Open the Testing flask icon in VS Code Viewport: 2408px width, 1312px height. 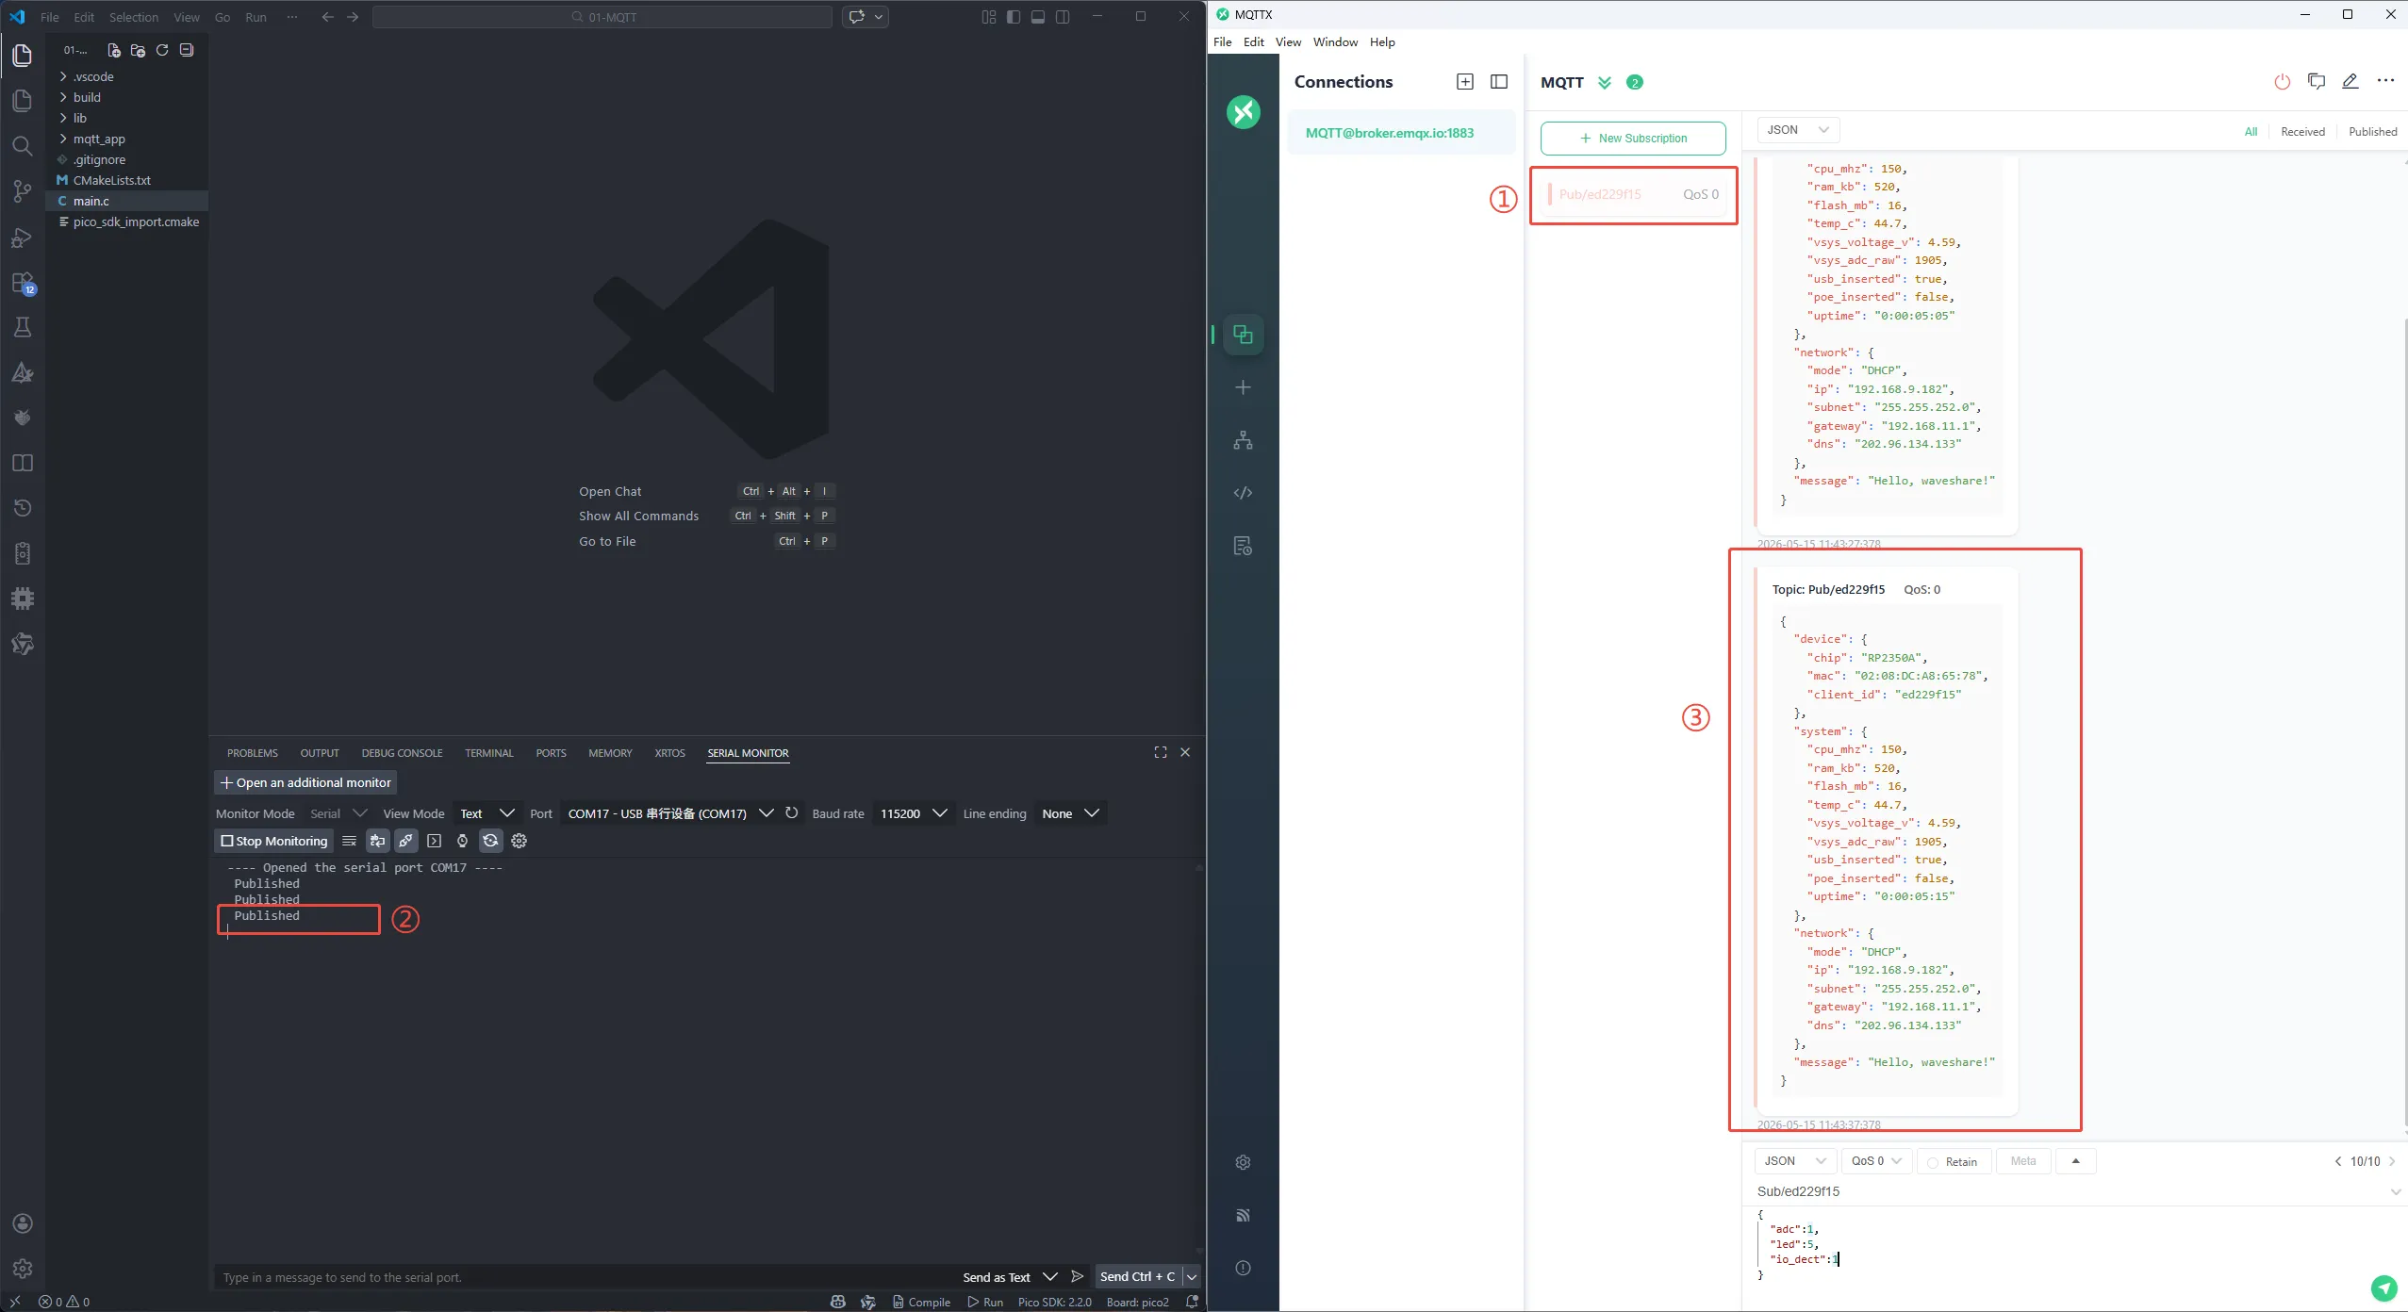tap(23, 327)
